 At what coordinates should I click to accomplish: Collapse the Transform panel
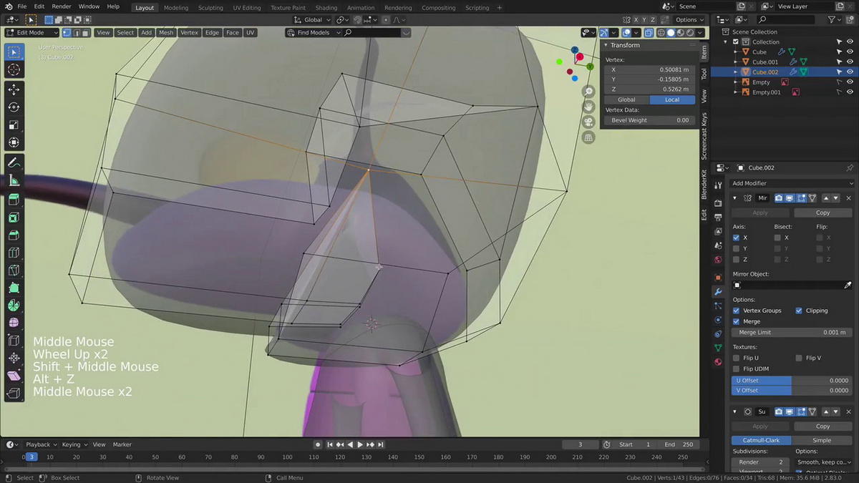pyautogui.click(x=606, y=45)
